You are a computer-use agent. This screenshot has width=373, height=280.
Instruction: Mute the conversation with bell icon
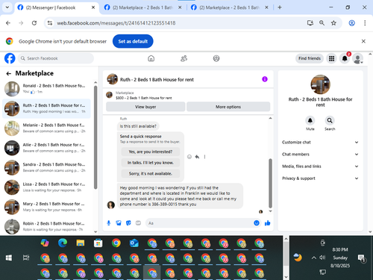[x=310, y=121]
